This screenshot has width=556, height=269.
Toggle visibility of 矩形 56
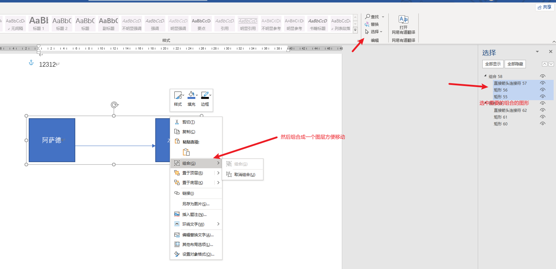[543, 90]
